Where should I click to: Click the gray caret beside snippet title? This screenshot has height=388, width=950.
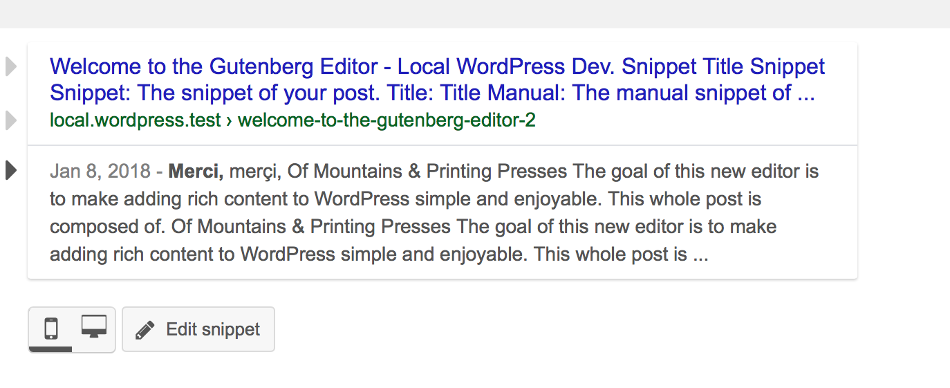(10, 67)
